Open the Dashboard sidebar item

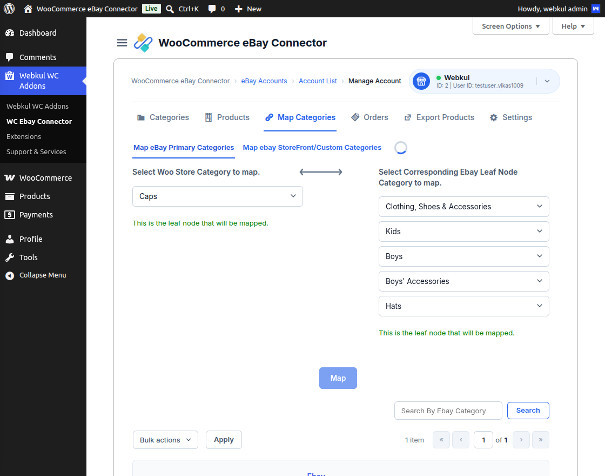coord(43,33)
